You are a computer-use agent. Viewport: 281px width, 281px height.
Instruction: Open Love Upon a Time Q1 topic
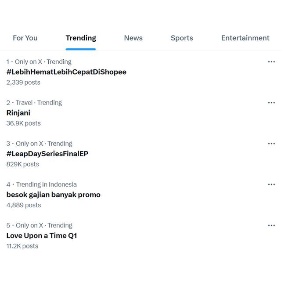[x=42, y=235]
